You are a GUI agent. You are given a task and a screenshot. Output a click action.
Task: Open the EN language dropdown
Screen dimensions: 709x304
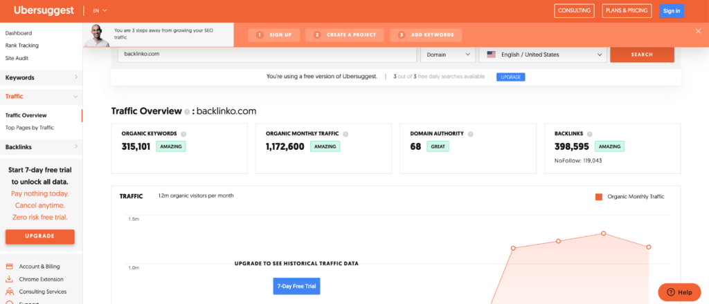pyautogui.click(x=100, y=10)
